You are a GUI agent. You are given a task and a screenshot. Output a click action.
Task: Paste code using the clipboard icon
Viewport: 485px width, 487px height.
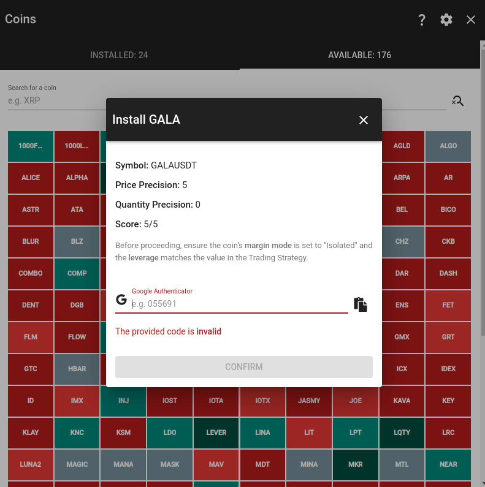361,304
